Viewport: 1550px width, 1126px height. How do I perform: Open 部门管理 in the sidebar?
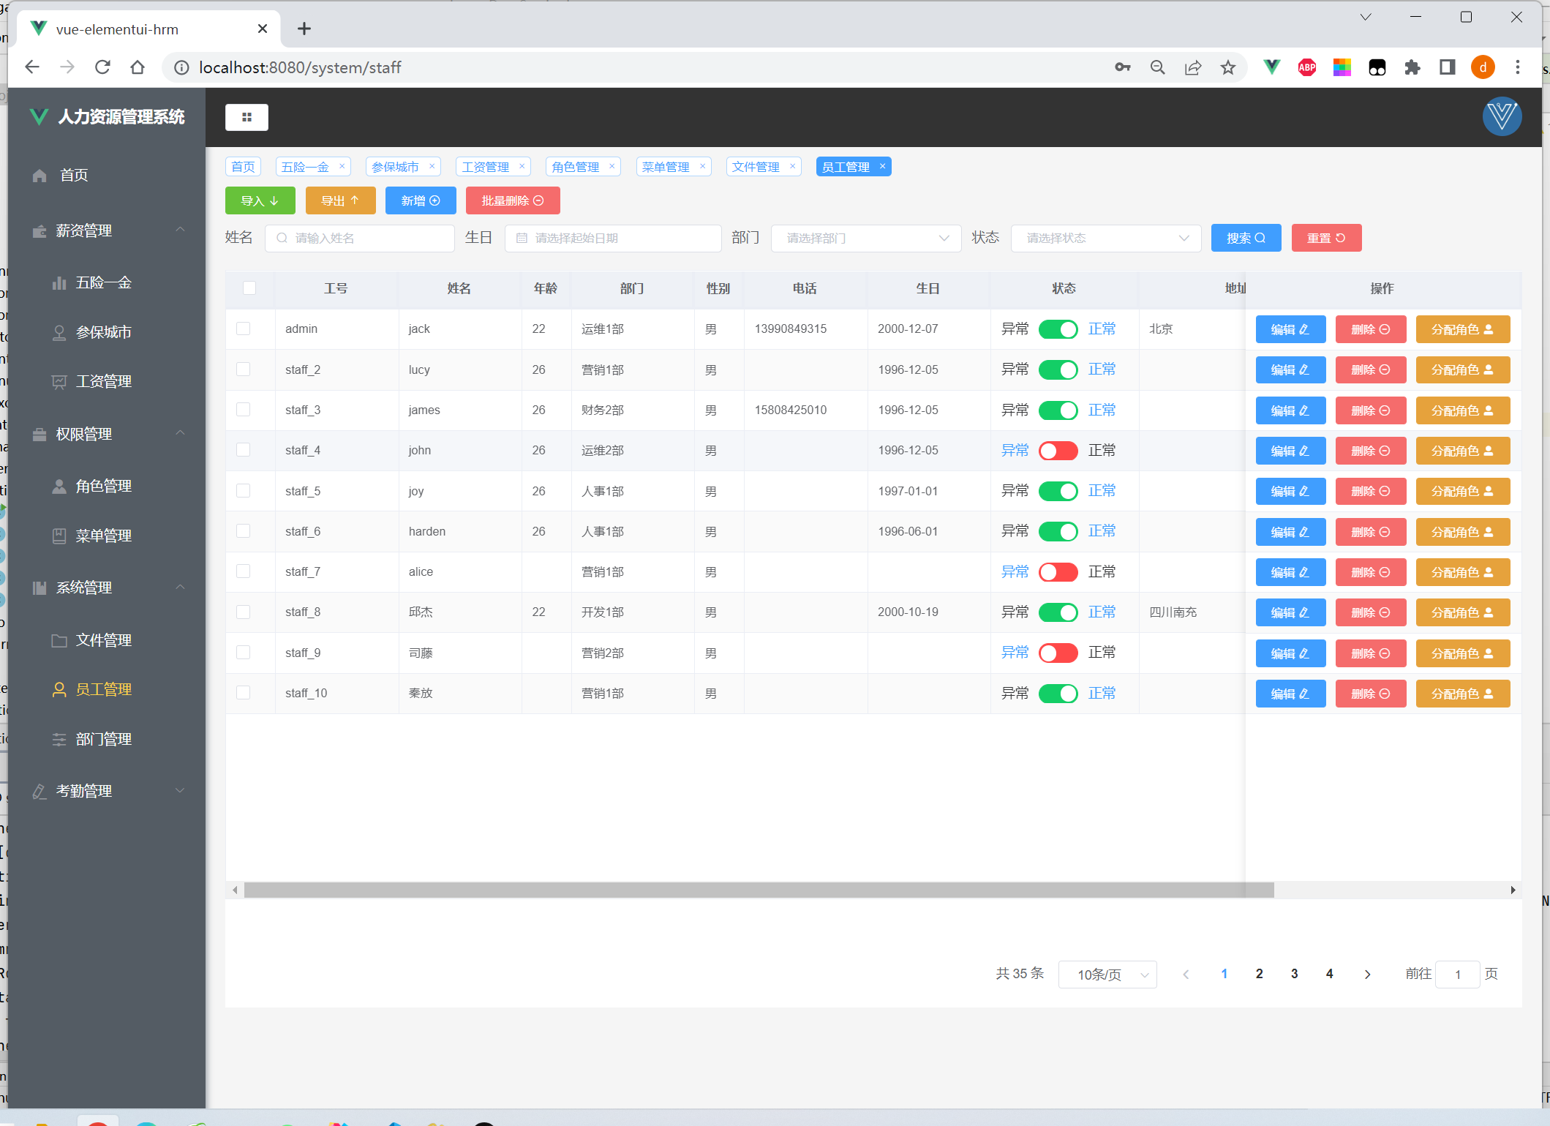pos(103,739)
